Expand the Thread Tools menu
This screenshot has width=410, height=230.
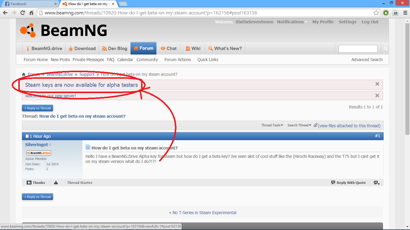coord(272,125)
